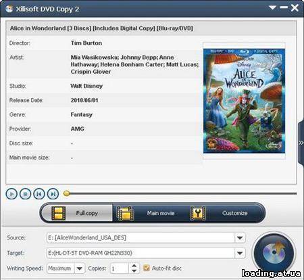Select the Full copy mode

click(x=76, y=213)
